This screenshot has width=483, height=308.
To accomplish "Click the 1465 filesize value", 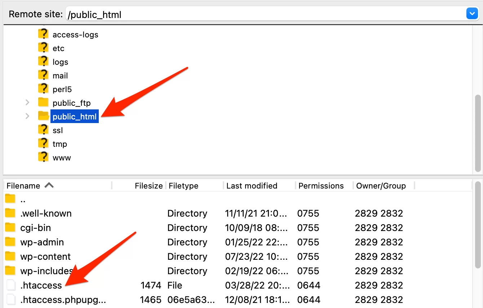I will pos(151,300).
